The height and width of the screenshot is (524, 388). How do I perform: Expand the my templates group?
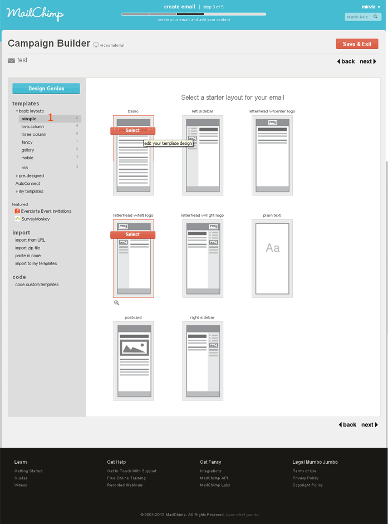17,192
